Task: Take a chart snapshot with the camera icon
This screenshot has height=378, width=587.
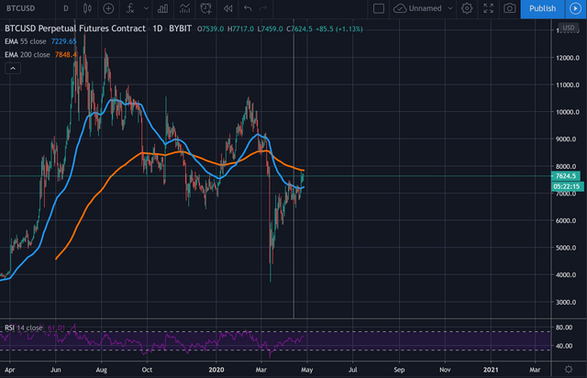Action: point(510,9)
